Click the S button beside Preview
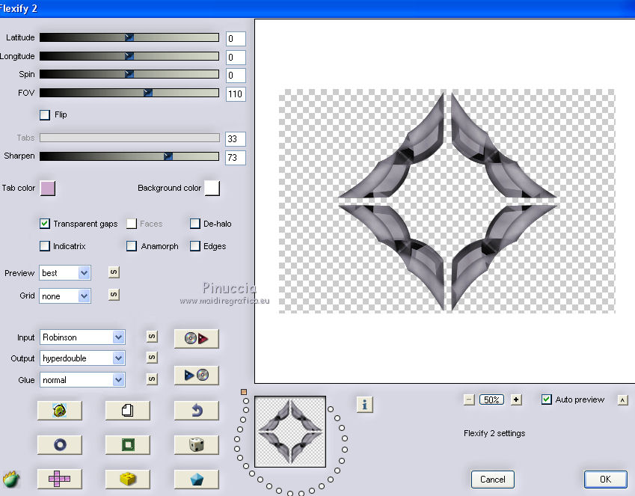635x496 pixels. pyautogui.click(x=114, y=272)
